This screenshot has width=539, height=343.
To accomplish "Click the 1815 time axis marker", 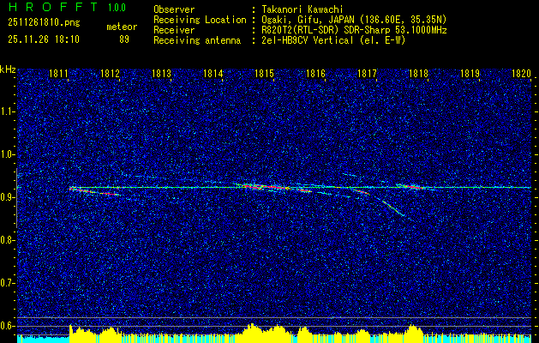I will tap(264, 73).
